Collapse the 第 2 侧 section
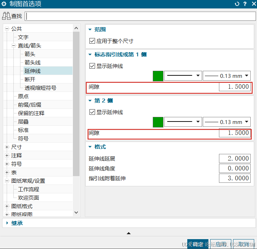 coord(90,101)
